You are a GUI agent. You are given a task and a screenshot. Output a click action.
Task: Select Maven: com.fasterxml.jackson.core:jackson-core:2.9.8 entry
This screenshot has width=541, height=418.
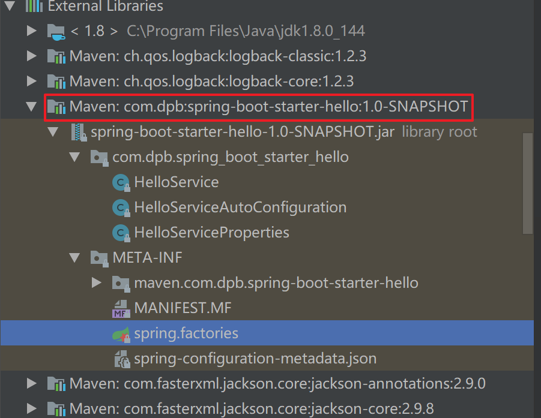click(x=252, y=408)
